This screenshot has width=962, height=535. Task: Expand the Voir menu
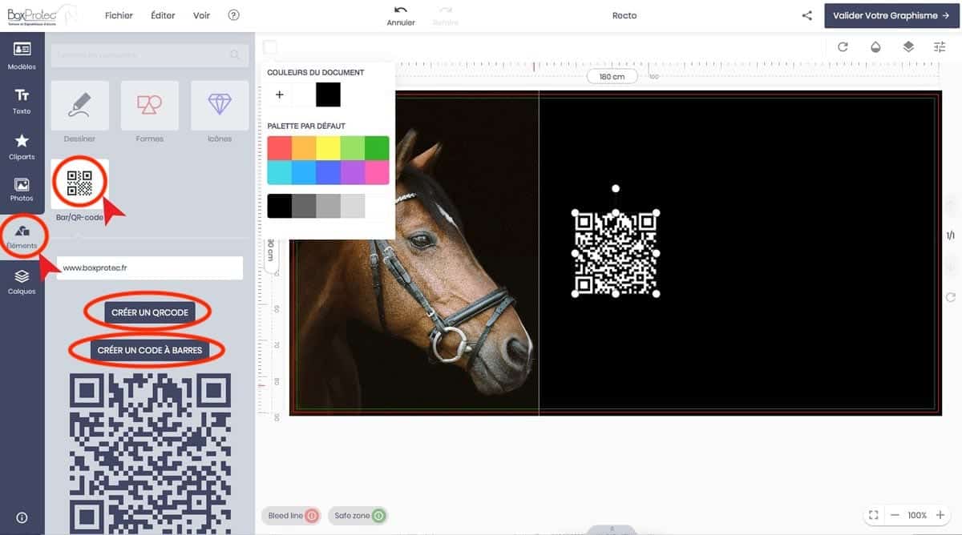click(202, 15)
